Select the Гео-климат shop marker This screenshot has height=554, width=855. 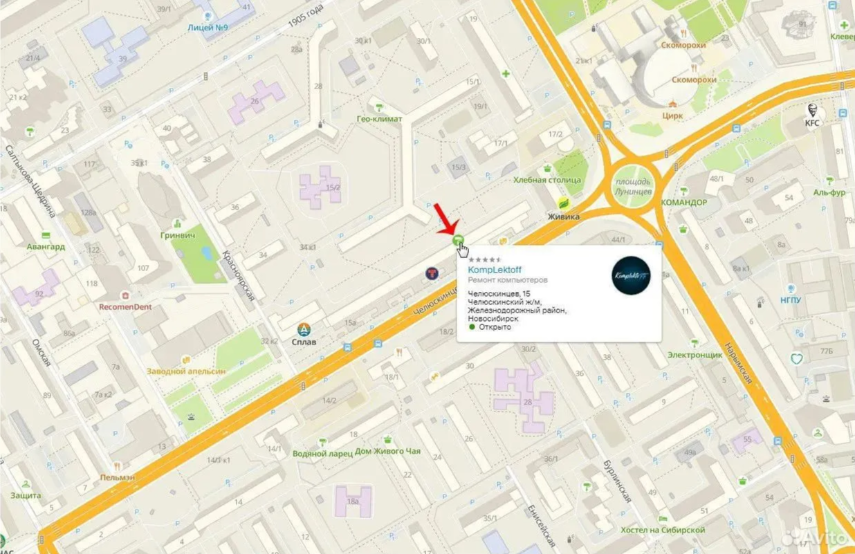pos(379,107)
